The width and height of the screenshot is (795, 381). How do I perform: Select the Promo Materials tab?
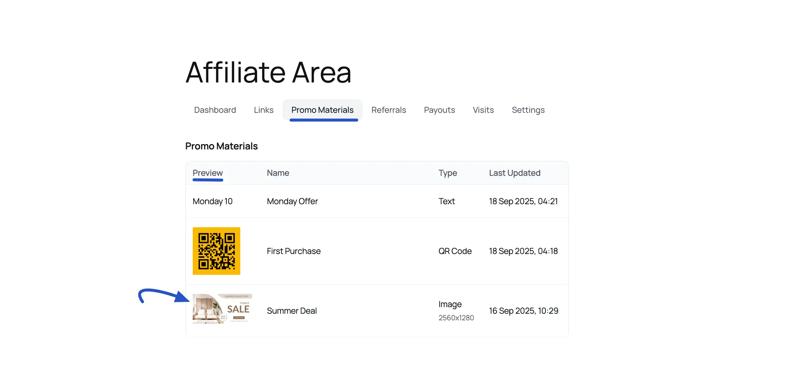(322, 110)
